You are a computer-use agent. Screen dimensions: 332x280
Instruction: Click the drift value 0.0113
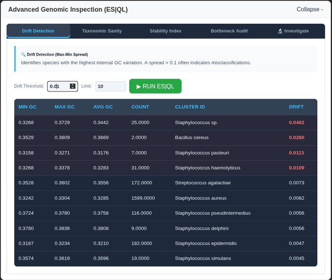(x=296, y=153)
